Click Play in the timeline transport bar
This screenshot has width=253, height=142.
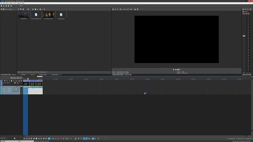click(x=32, y=138)
